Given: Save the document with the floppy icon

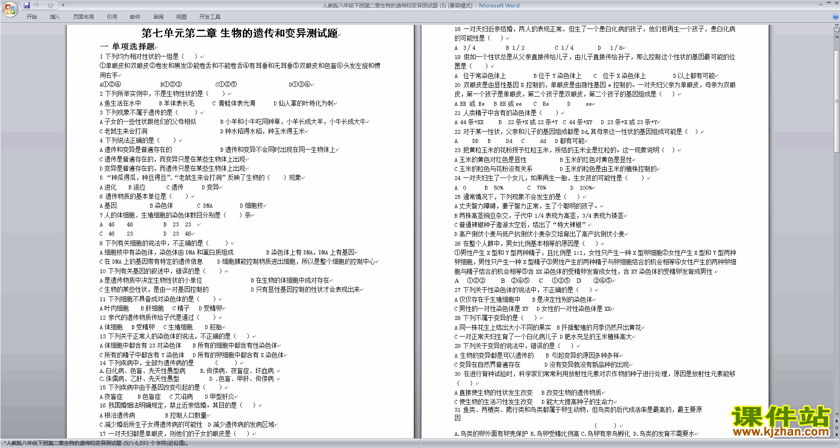Looking at the screenshot, I should point(27,5).
